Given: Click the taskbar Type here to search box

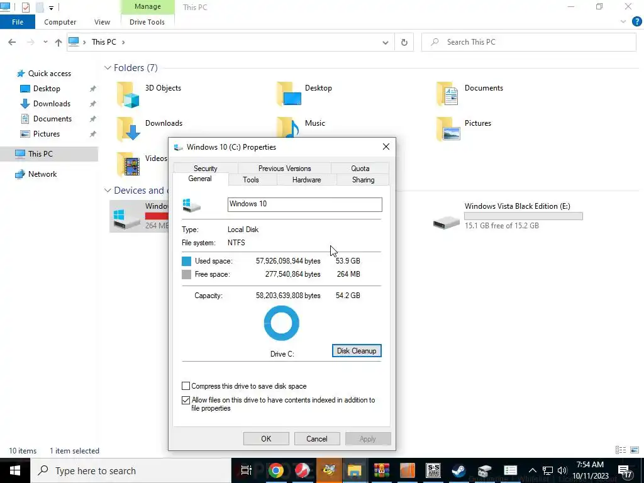Looking at the screenshot, I should [x=131, y=470].
